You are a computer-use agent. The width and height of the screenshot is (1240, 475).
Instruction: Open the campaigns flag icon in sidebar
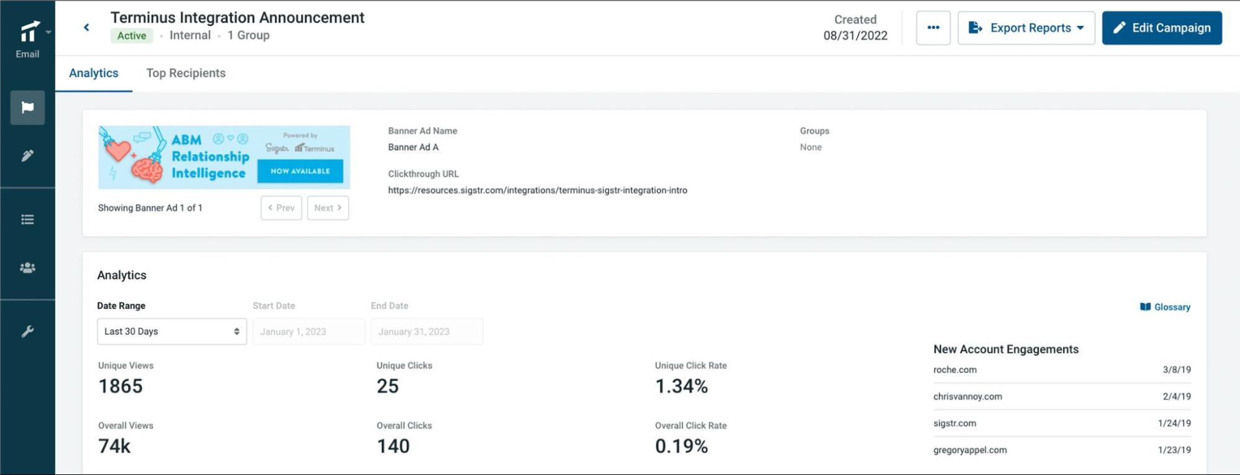coord(27,108)
